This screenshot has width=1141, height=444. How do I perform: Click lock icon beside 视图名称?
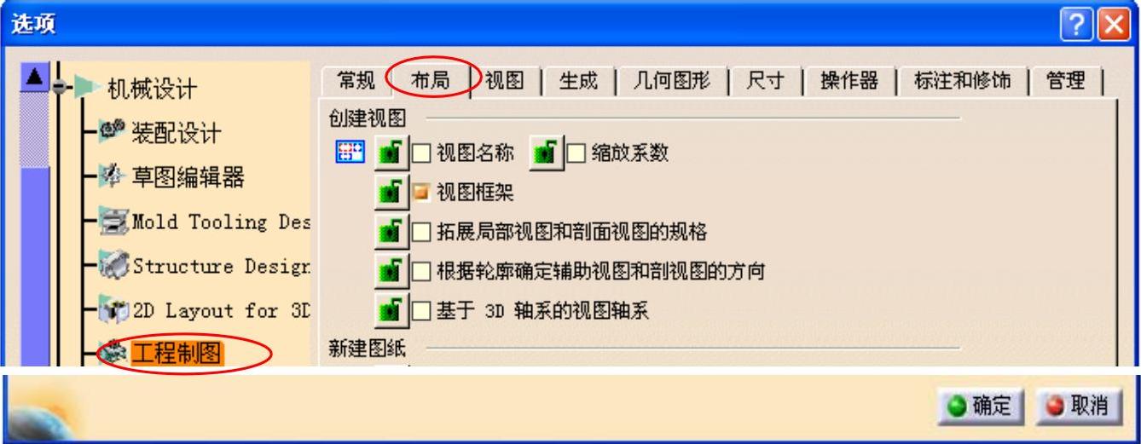tap(391, 153)
